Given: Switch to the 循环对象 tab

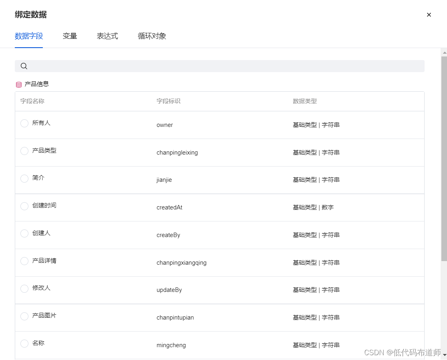Looking at the screenshot, I should pos(152,36).
